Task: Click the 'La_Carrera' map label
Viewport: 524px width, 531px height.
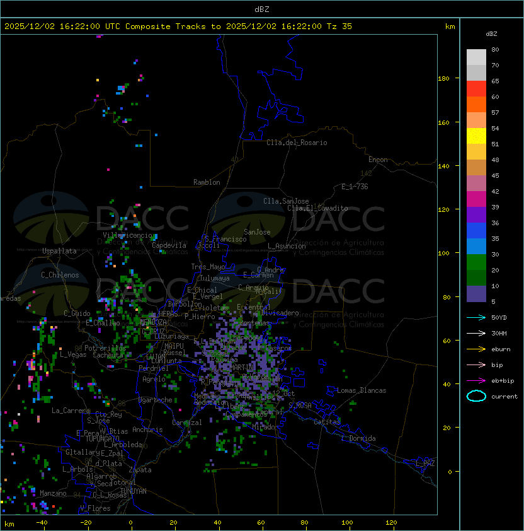Action: point(71,411)
